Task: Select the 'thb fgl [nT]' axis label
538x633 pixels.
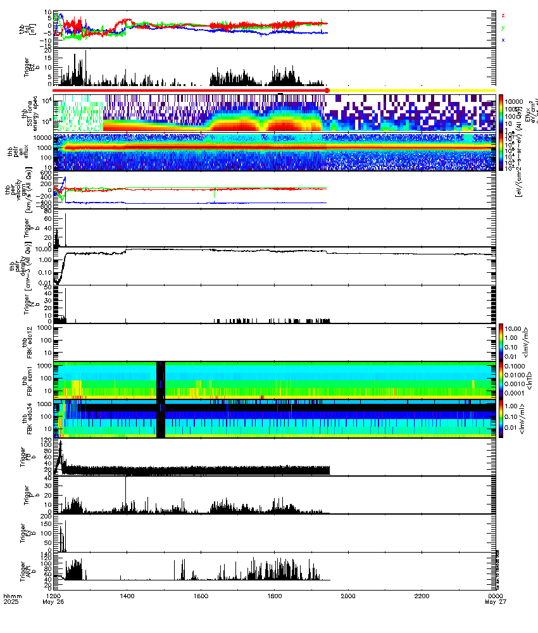Action: pyautogui.click(x=27, y=29)
